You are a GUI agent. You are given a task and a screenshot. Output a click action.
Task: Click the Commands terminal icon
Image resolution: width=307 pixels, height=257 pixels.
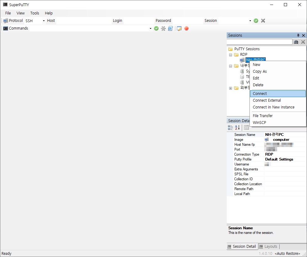coord(6,28)
